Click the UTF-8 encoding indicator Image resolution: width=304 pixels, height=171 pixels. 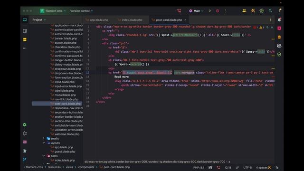247,168
